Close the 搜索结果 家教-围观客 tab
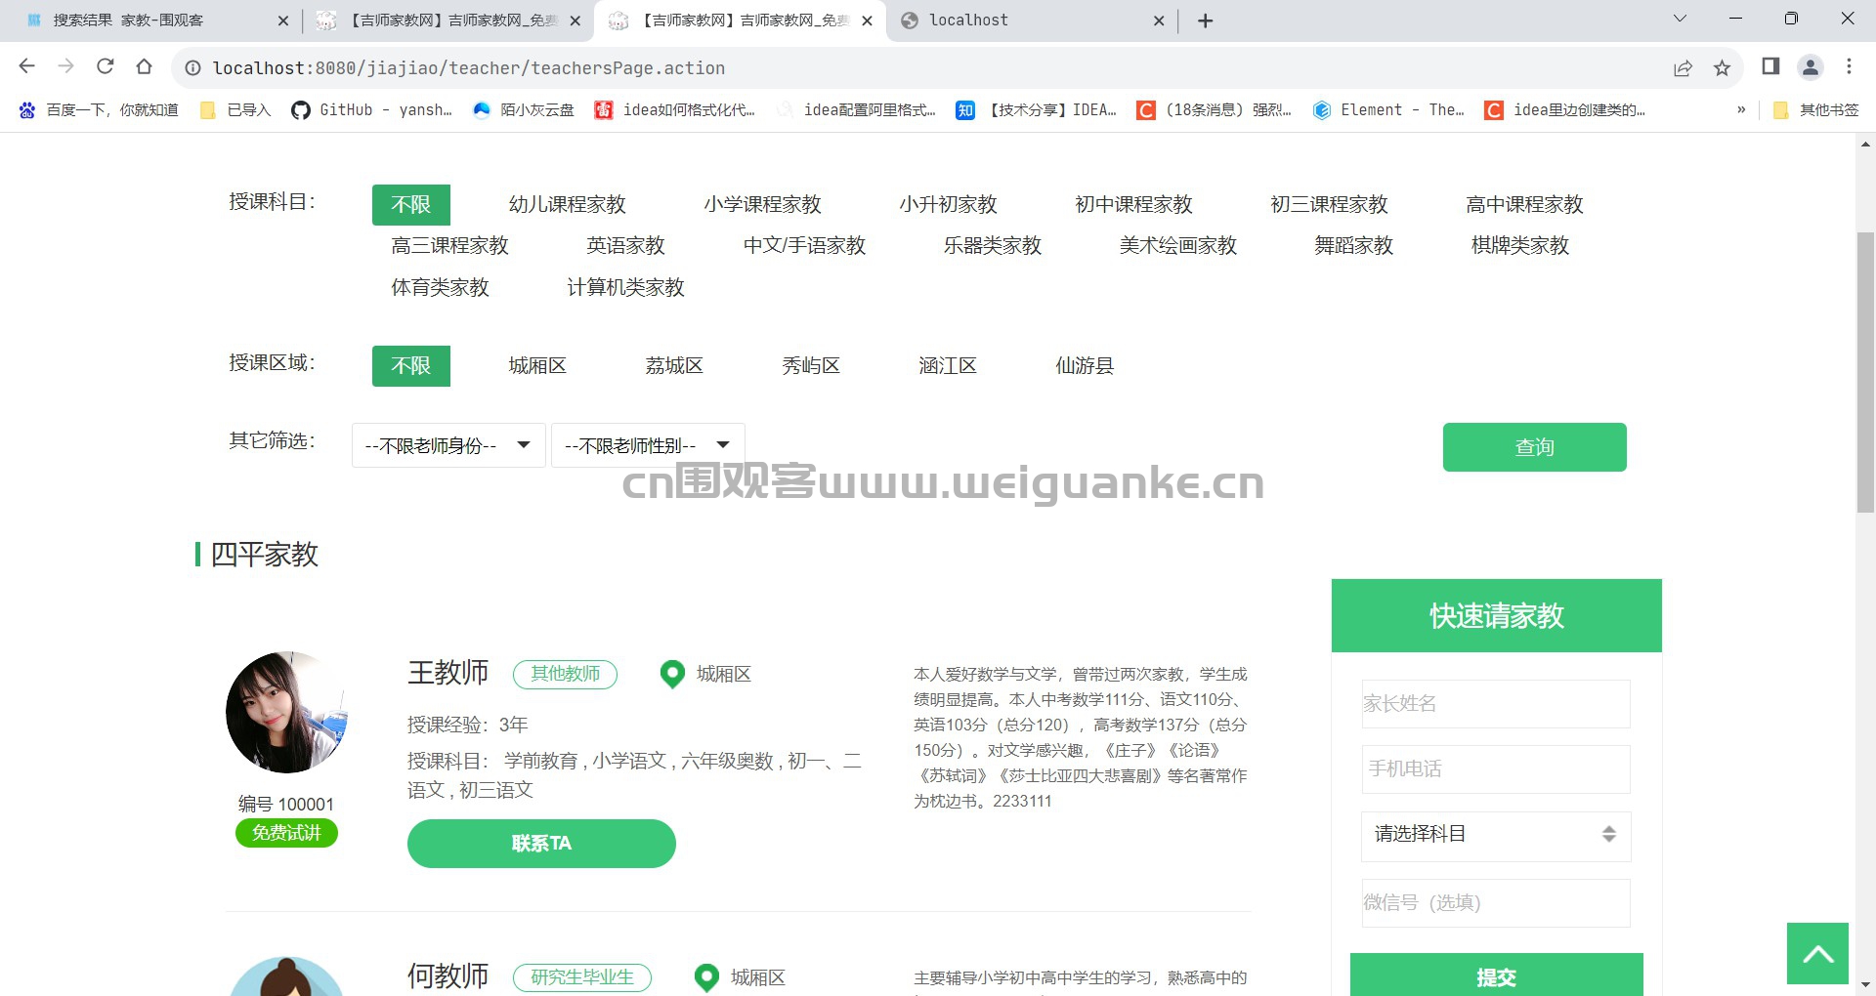This screenshot has width=1876, height=996. pyautogui.click(x=283, y=21)
